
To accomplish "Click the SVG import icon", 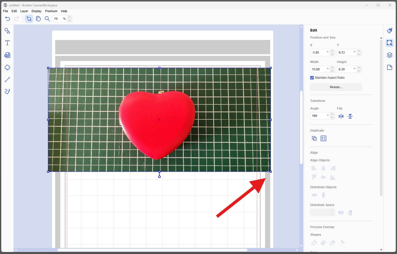I will [x=7, y=55].
